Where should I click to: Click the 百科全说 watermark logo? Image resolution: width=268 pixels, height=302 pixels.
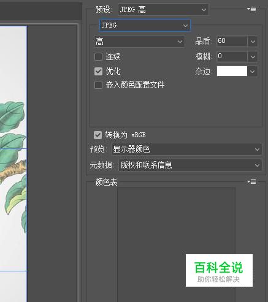pyautogui.click(x=219, y=270)
